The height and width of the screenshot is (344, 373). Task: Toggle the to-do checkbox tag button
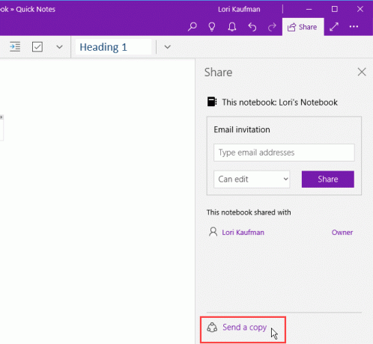[x=37, y=47]
